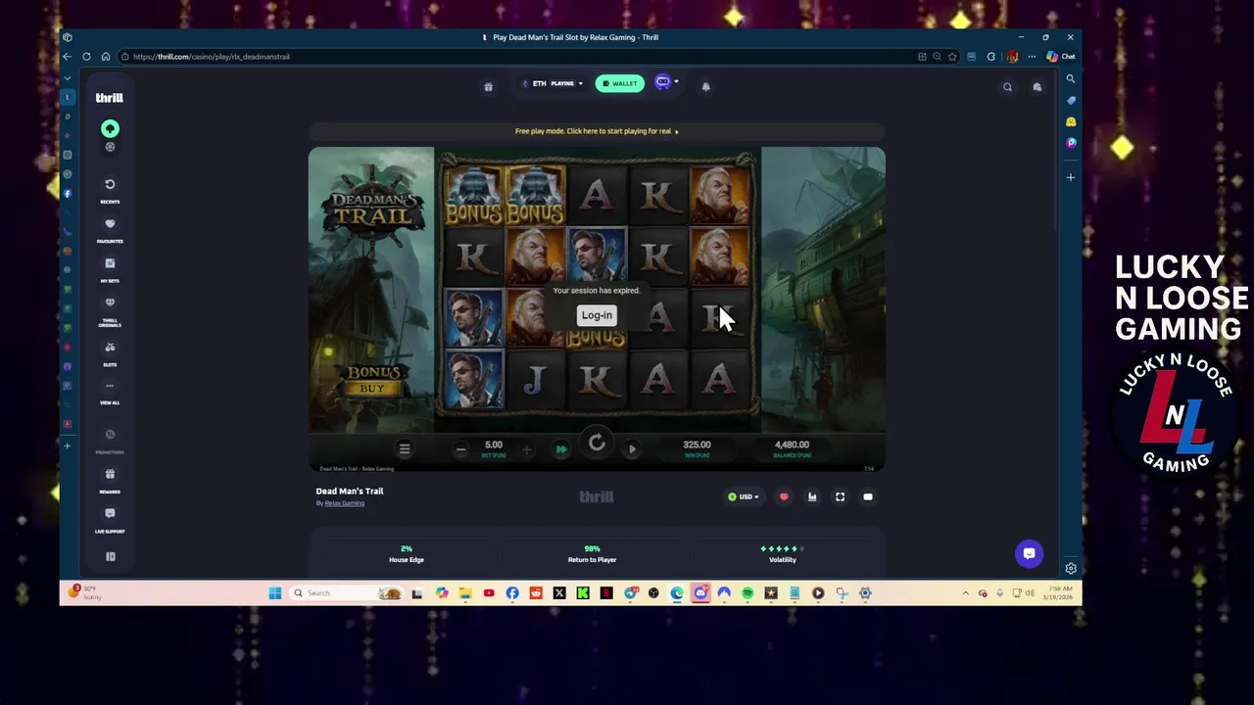Click the green Wallet button
Viewport: 1254px width, 705px height.
(x=619, y=83)
